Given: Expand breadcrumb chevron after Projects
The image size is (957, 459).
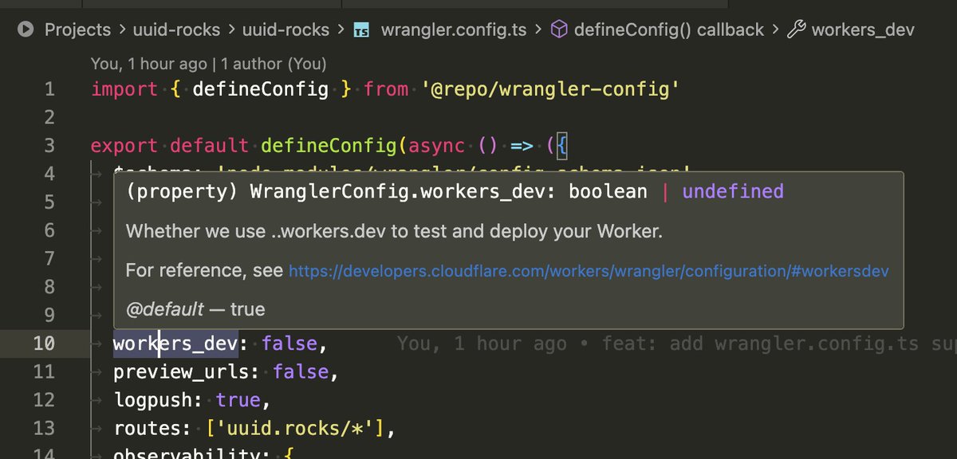Looking at the screenshot, I should coord(124,30).
